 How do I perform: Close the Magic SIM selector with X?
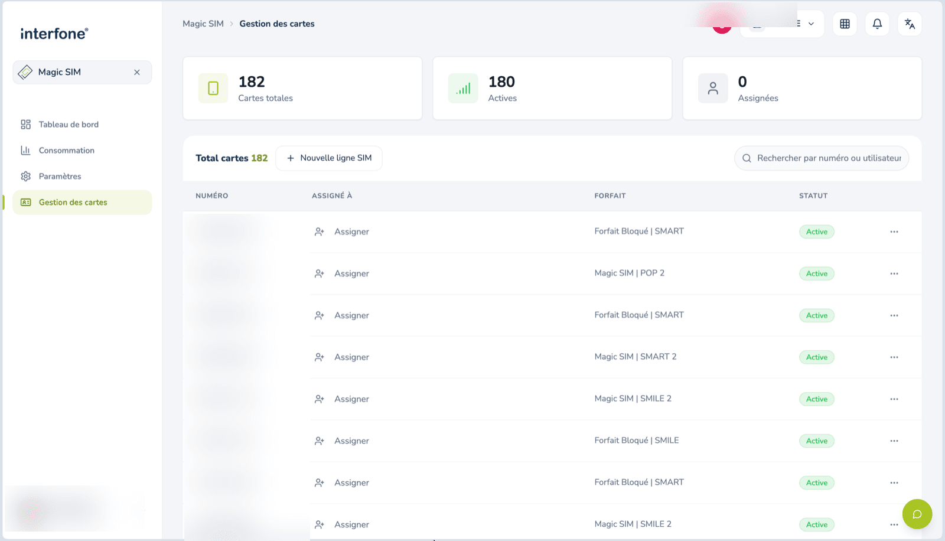click(x=137, y=72)
